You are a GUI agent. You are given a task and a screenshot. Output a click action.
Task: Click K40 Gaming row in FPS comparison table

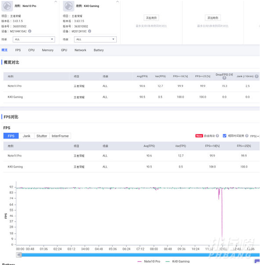click(x=132, y=167)
